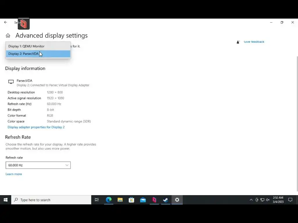This screenshot has height=223, width=298.
Task: Launch Microsoft Edge from taskbar
Action: pyautogui.click(x=109, y=200)
